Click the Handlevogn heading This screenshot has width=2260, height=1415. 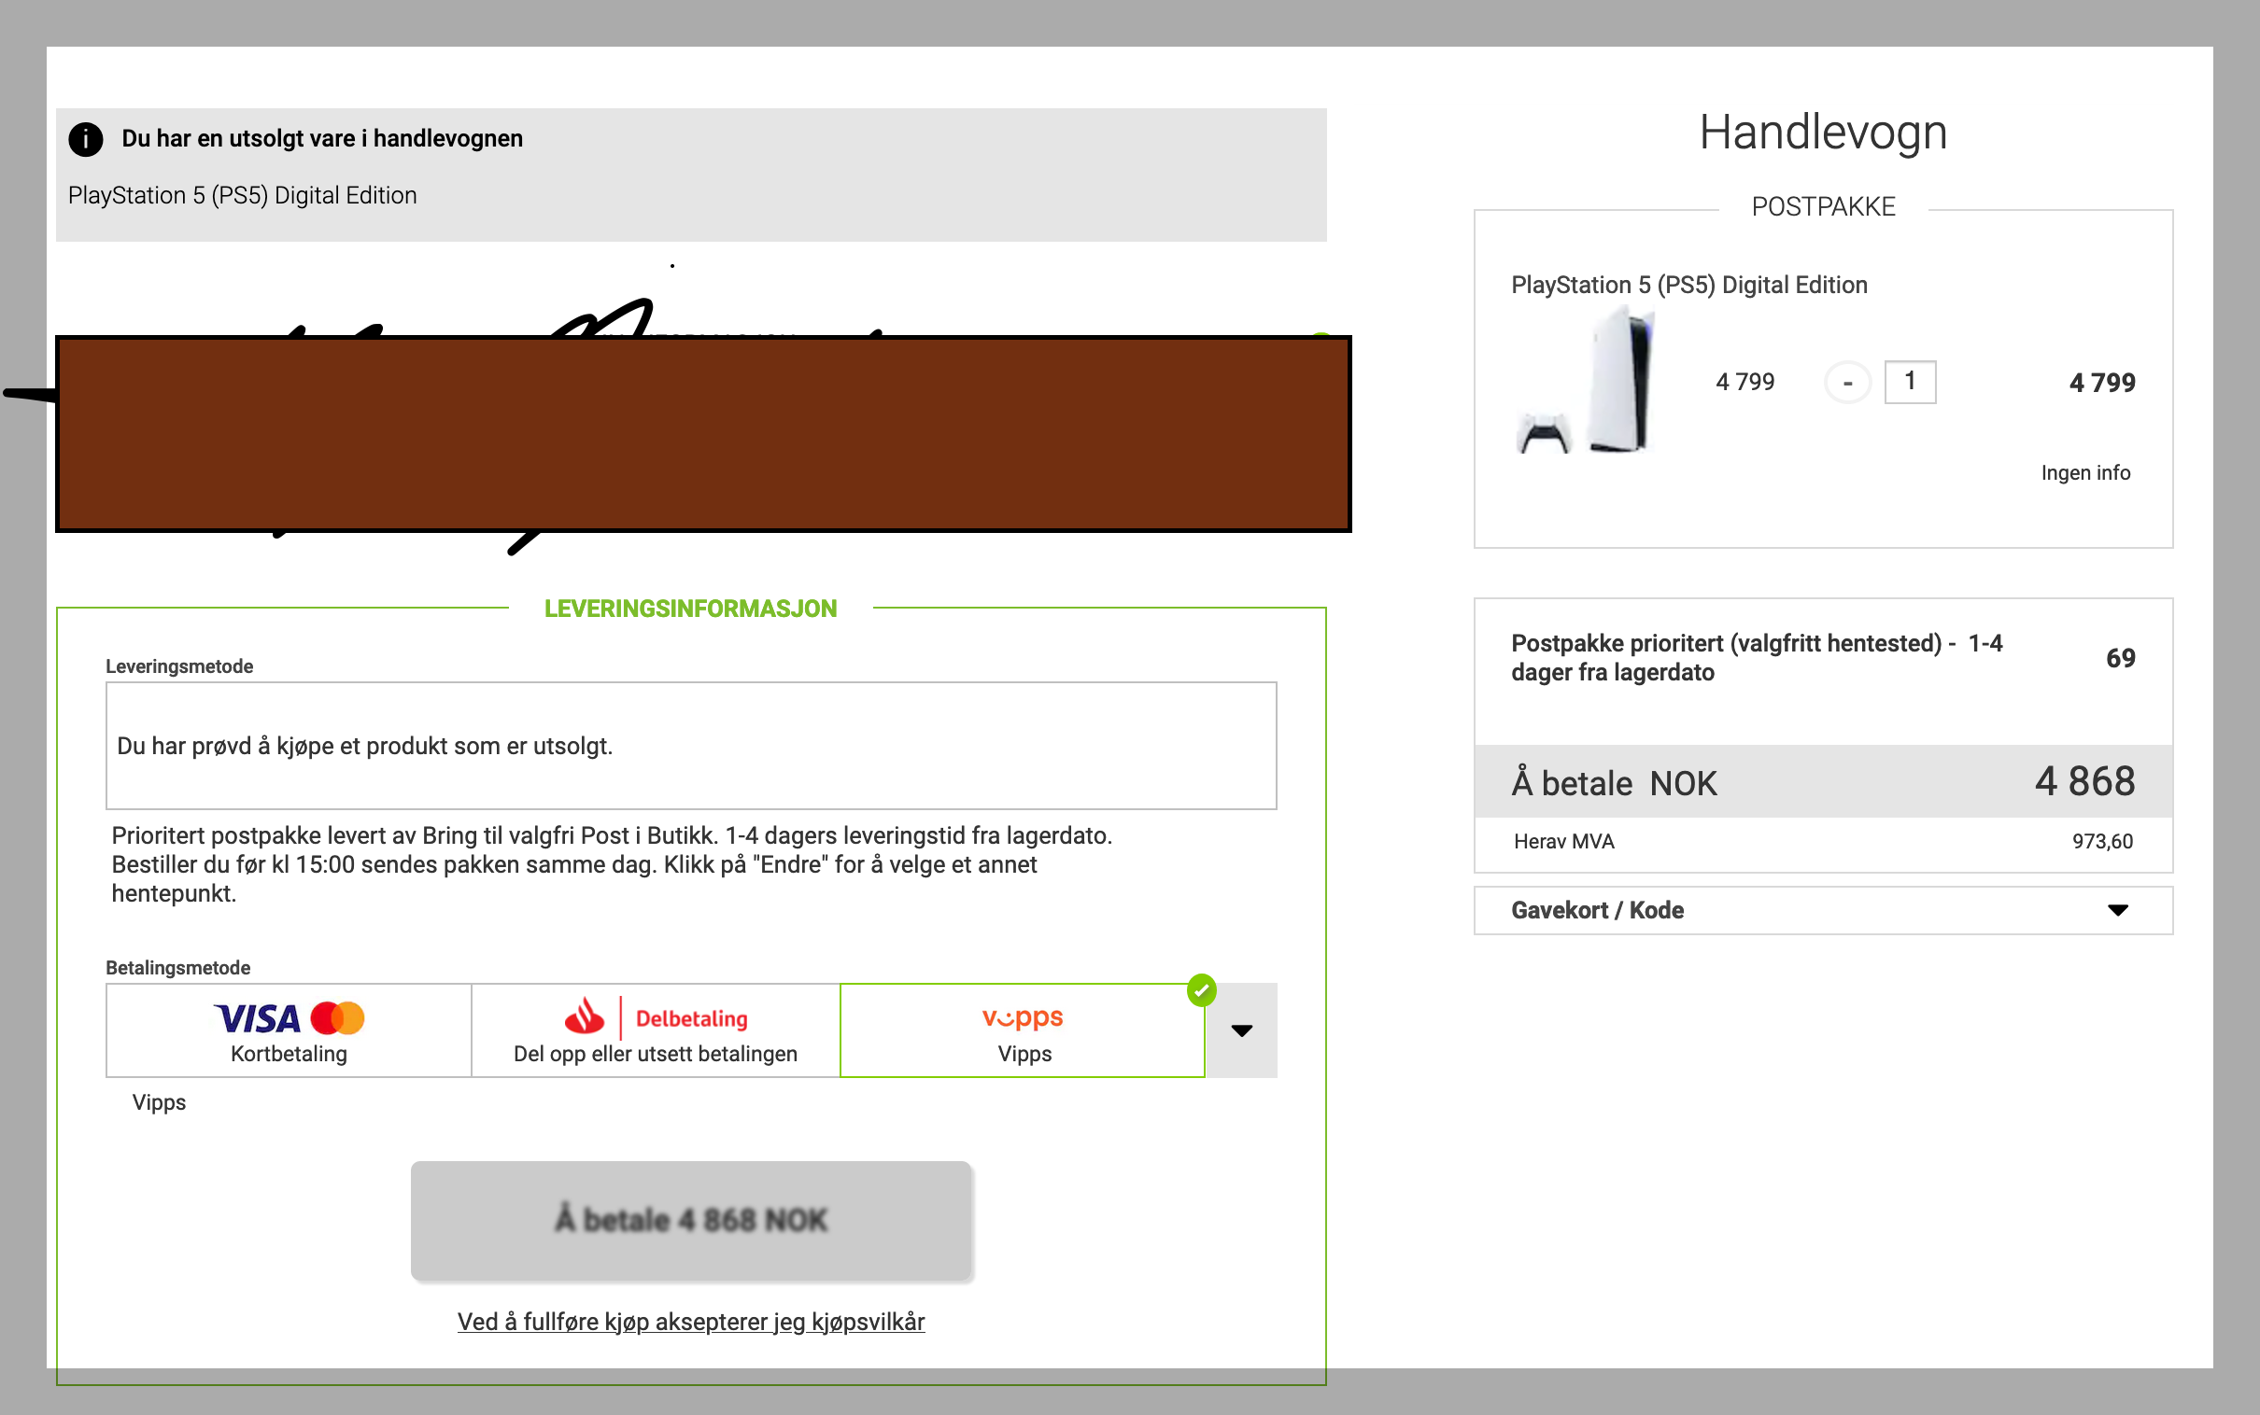click(1823, 132)
